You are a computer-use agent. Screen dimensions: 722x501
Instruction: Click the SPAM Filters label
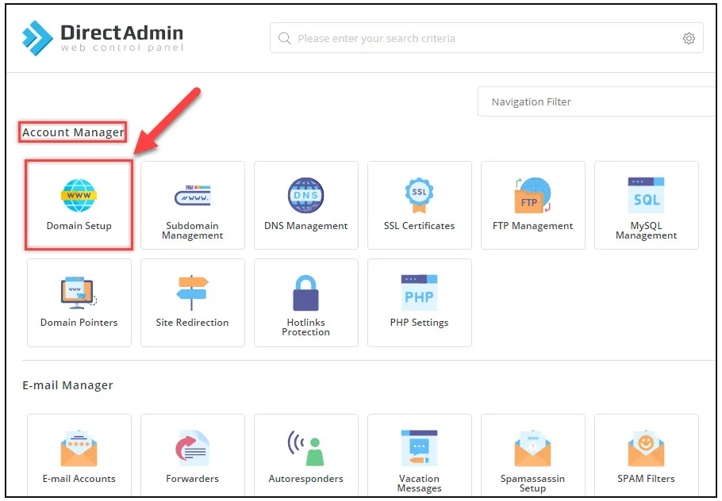coord(646,479)
